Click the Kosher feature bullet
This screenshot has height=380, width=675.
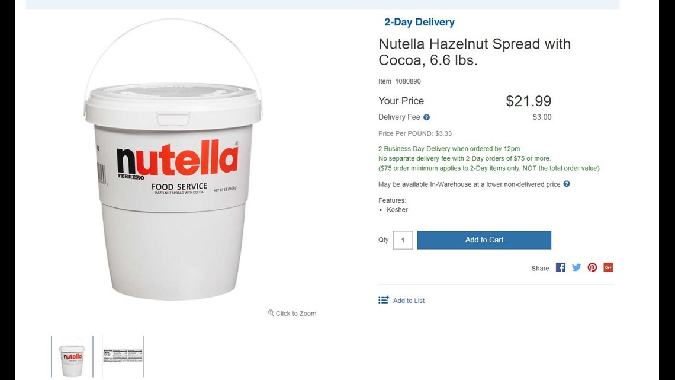pyautogui.click(x=397, y=210)
